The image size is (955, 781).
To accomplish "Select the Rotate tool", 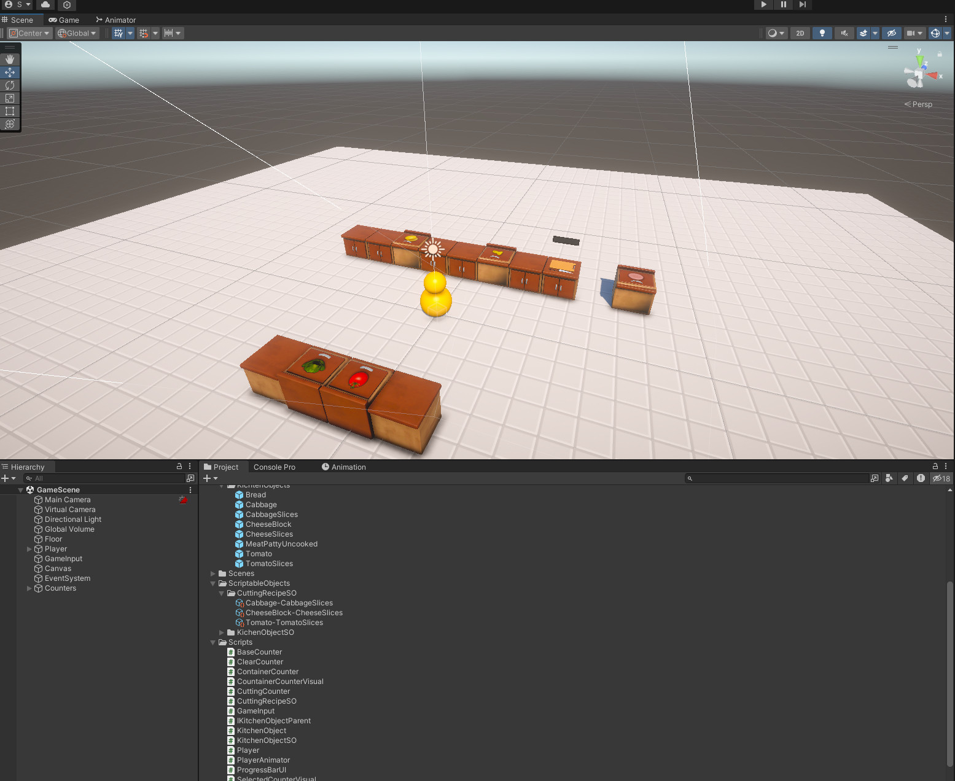I will (10, 85).
